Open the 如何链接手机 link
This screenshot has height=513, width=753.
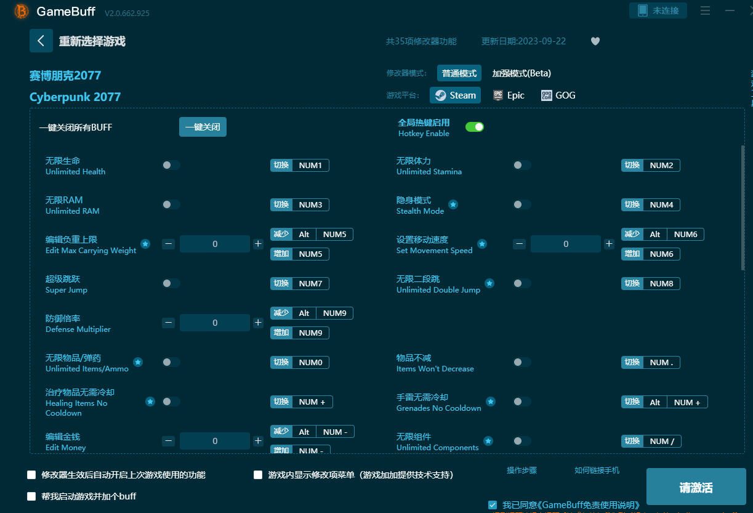click(597, 471)
